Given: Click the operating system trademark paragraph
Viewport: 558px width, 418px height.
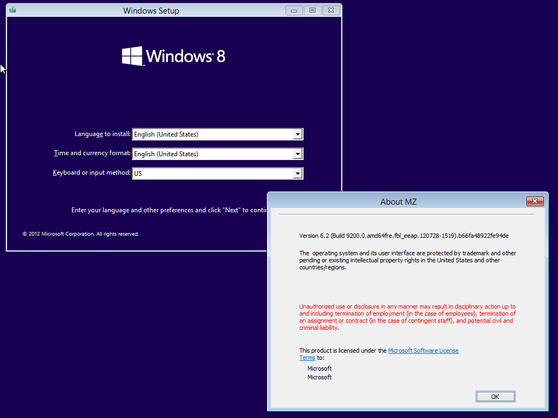Looking at the screenshot, I should coord(408,260).
